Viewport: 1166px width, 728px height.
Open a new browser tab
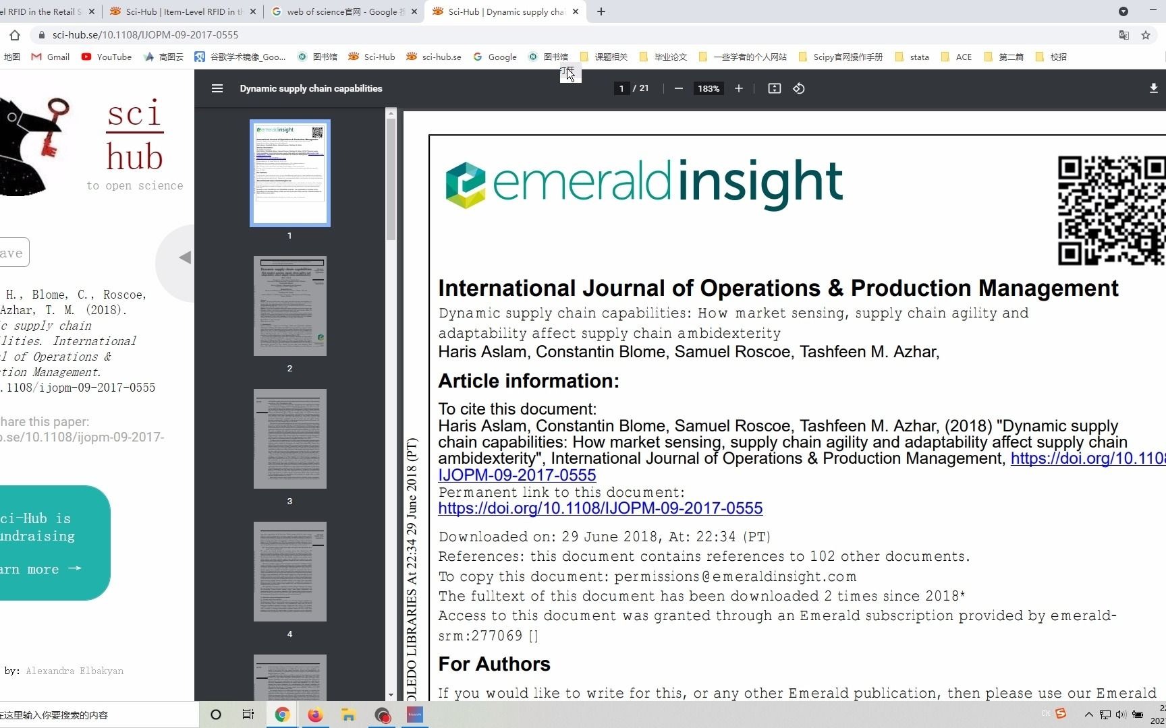click(601, 11)
